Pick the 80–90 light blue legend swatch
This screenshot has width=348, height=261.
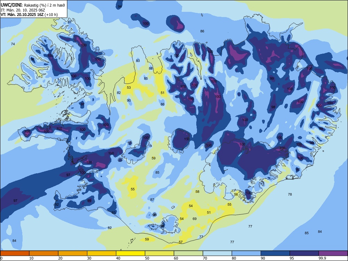pyautogui.click(x=246, y=253)
